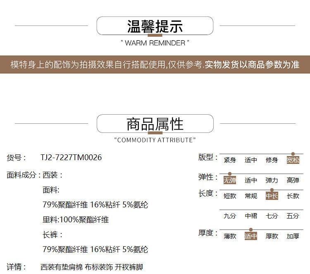Select the highlighted 适中 thickness option
310x274 pixels.
pyautogui.click(x=251, y=236)
